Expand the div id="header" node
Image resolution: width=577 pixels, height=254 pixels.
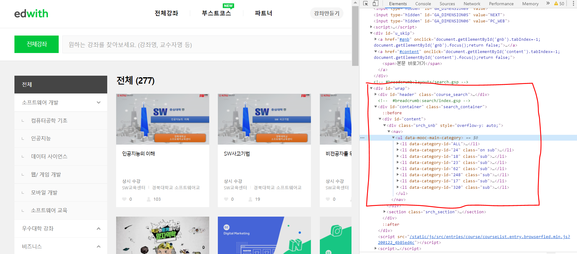click(x=375, y=94)
